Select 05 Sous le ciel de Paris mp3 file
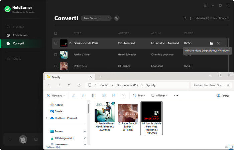 click(151, 118)
